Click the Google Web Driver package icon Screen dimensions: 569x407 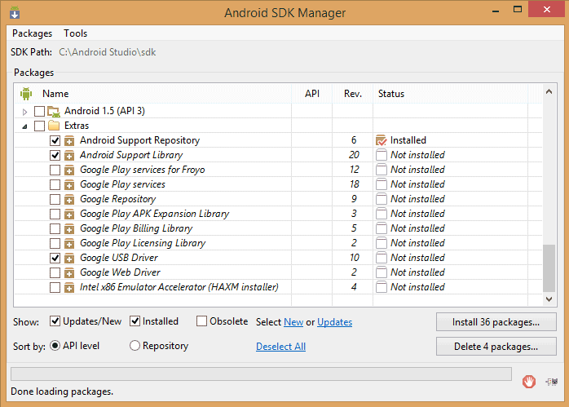coord(69,272)
